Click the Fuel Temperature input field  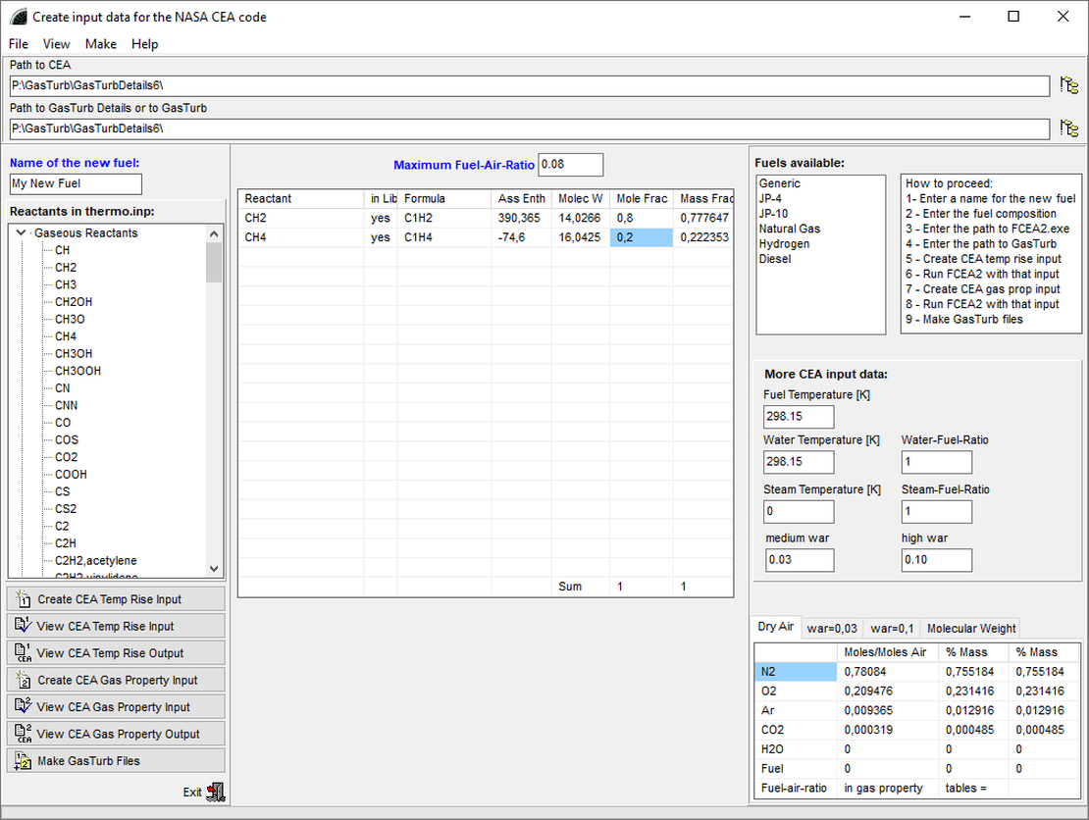pyautogui.click(x=798, y=416)
